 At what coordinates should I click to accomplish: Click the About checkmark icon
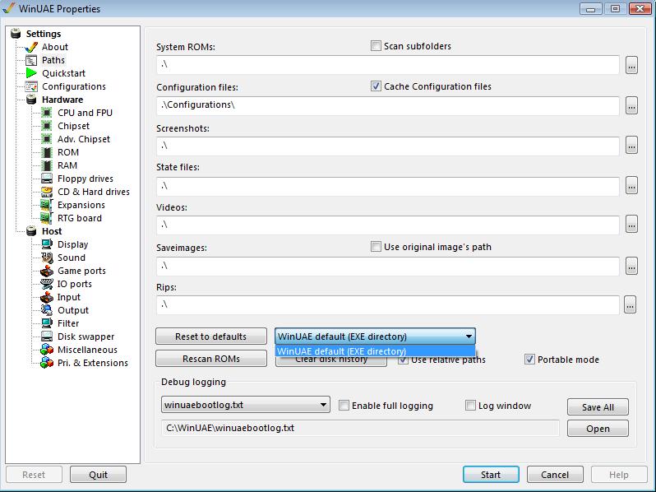[31, 47]
